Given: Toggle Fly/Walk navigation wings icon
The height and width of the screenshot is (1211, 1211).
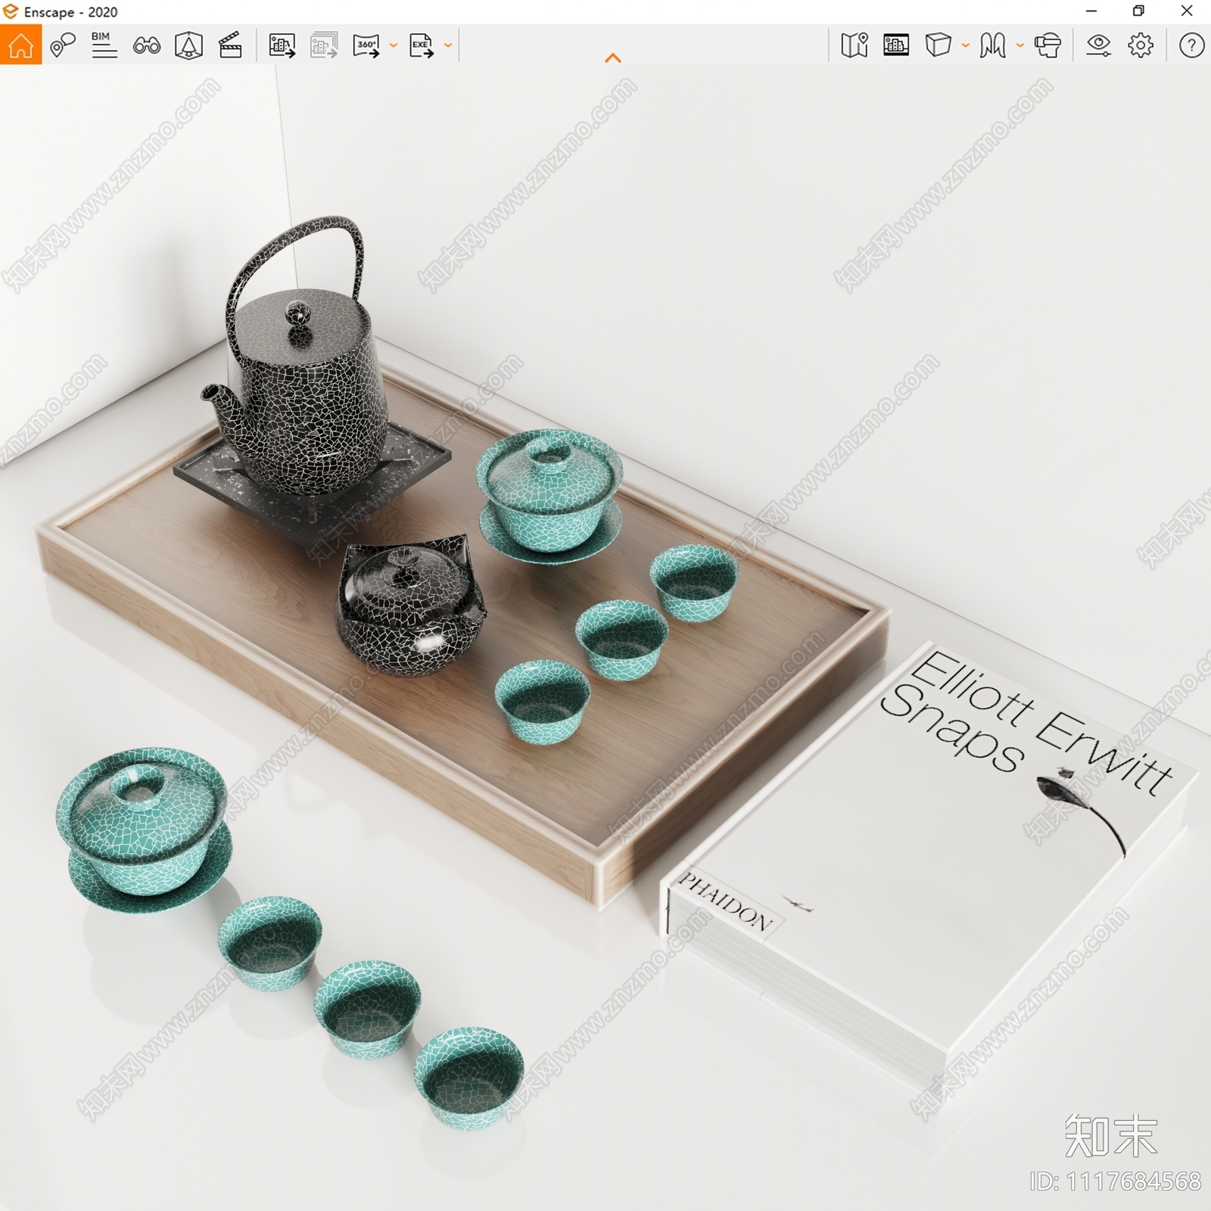Looking at the screenshot, I should [992, 45].
